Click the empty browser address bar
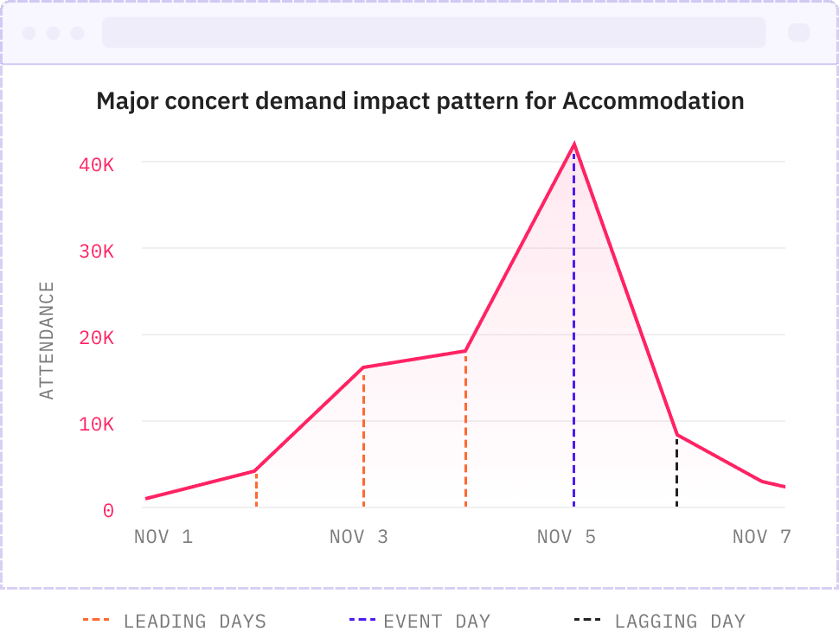This screenshot has height=638, width=839. [433, 33]
